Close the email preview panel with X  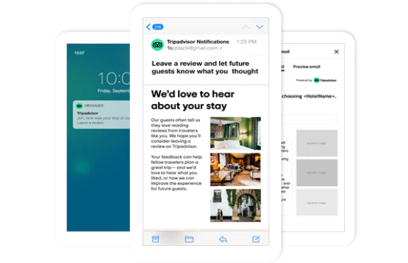click(x=336, y=51)
